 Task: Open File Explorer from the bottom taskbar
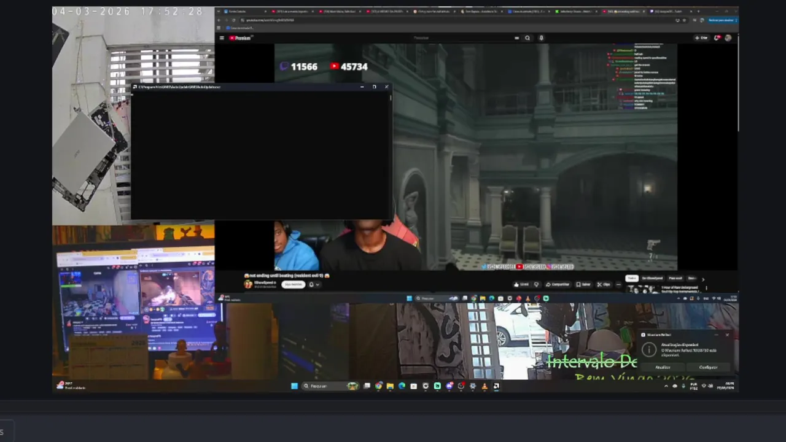[x=390, y=386]
